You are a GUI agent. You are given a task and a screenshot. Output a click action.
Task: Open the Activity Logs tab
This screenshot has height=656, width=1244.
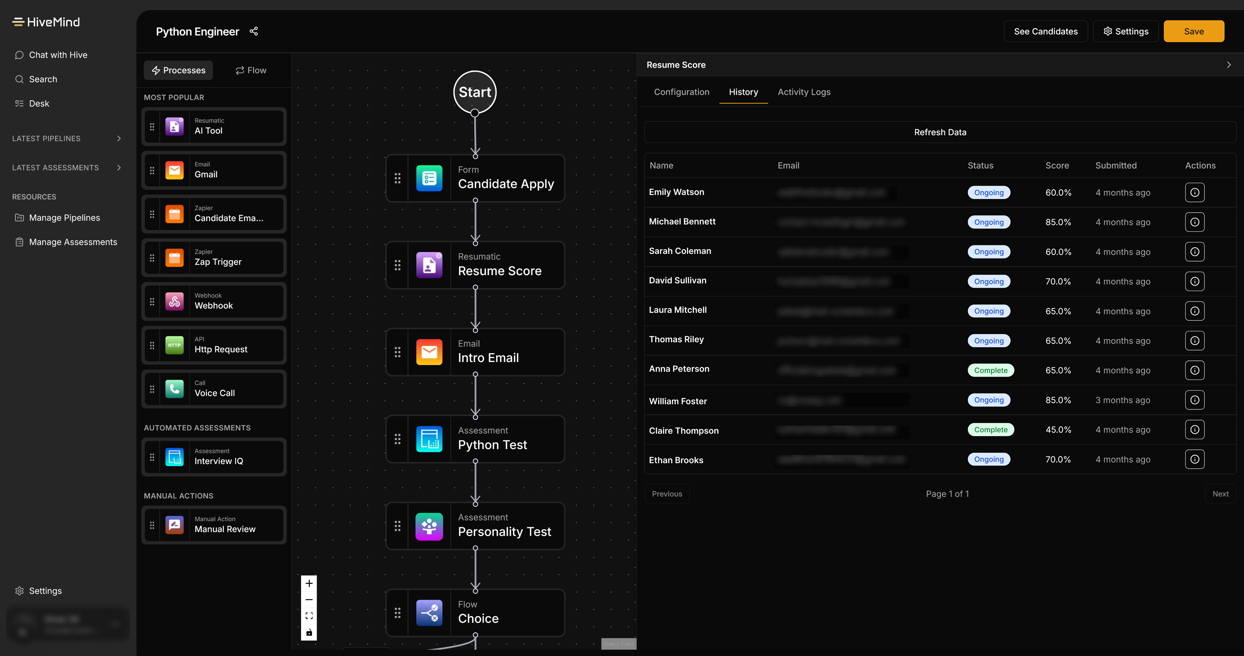tap(804, 92)
